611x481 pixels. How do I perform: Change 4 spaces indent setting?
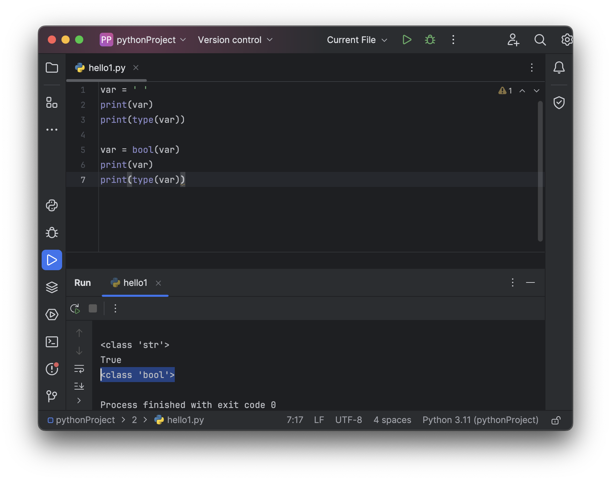392,420
